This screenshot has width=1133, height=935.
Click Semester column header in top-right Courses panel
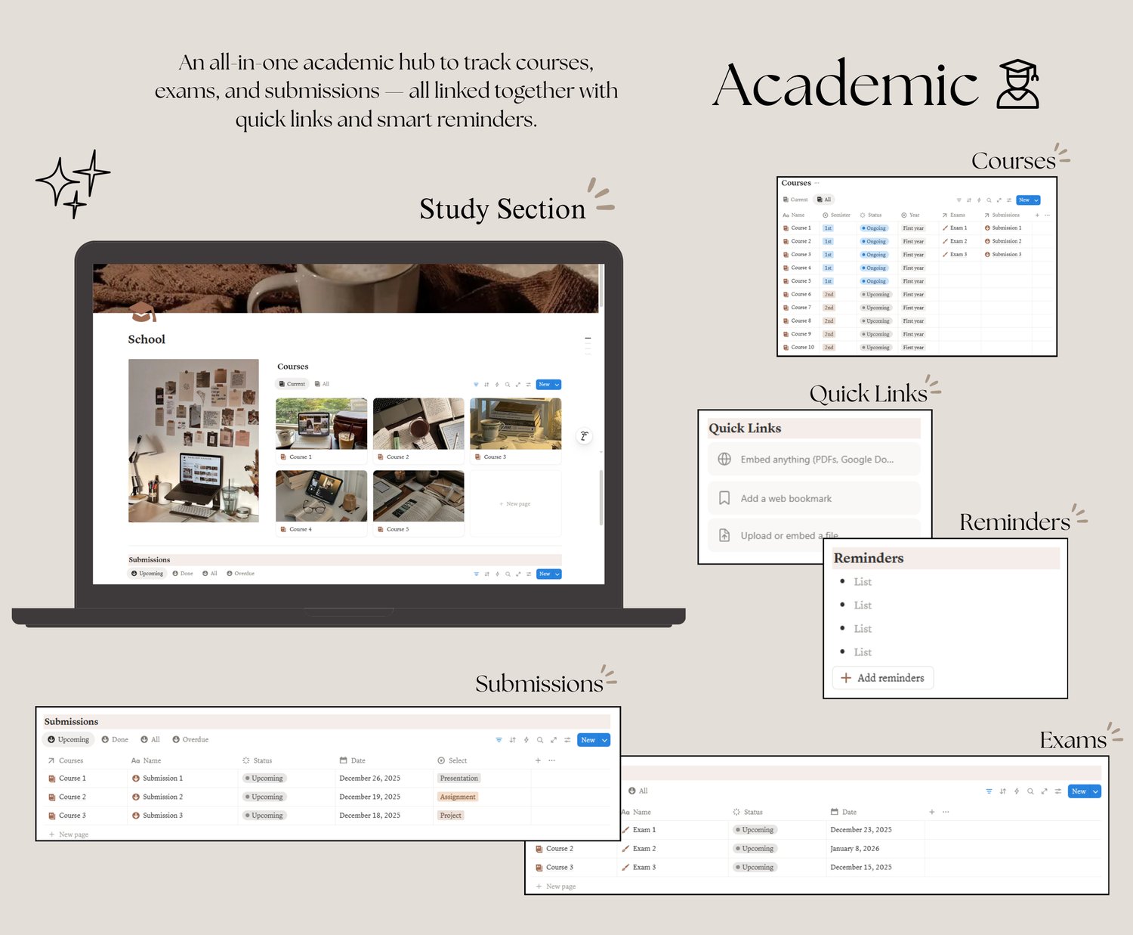[836, 215]
